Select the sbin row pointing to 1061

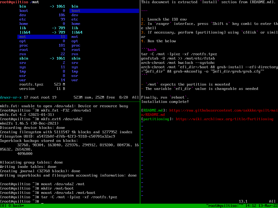[x=42, y=58]
